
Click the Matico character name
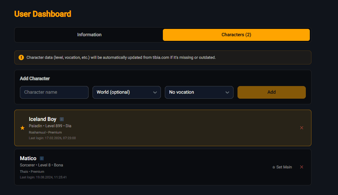pyautogui.click(x=28, y=158)
